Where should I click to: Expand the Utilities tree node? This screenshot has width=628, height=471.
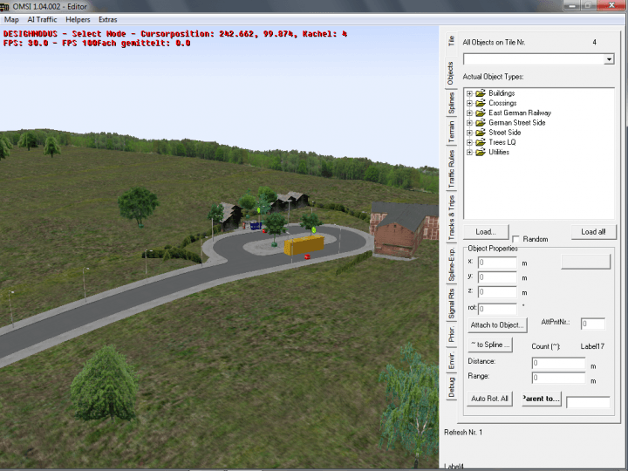[x=469, y=152]
